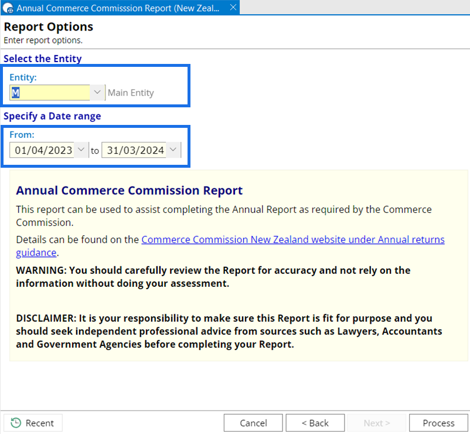Click the 'Entity:' field label
The height and width of the screenshot is (434, 470).
(23, 77)
